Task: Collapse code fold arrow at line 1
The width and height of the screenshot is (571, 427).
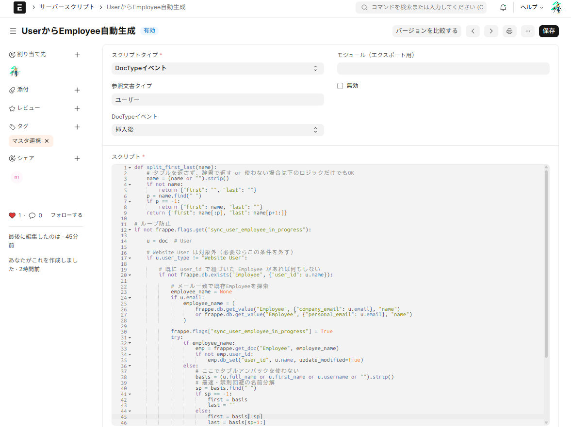Action: tap(130, 168)
